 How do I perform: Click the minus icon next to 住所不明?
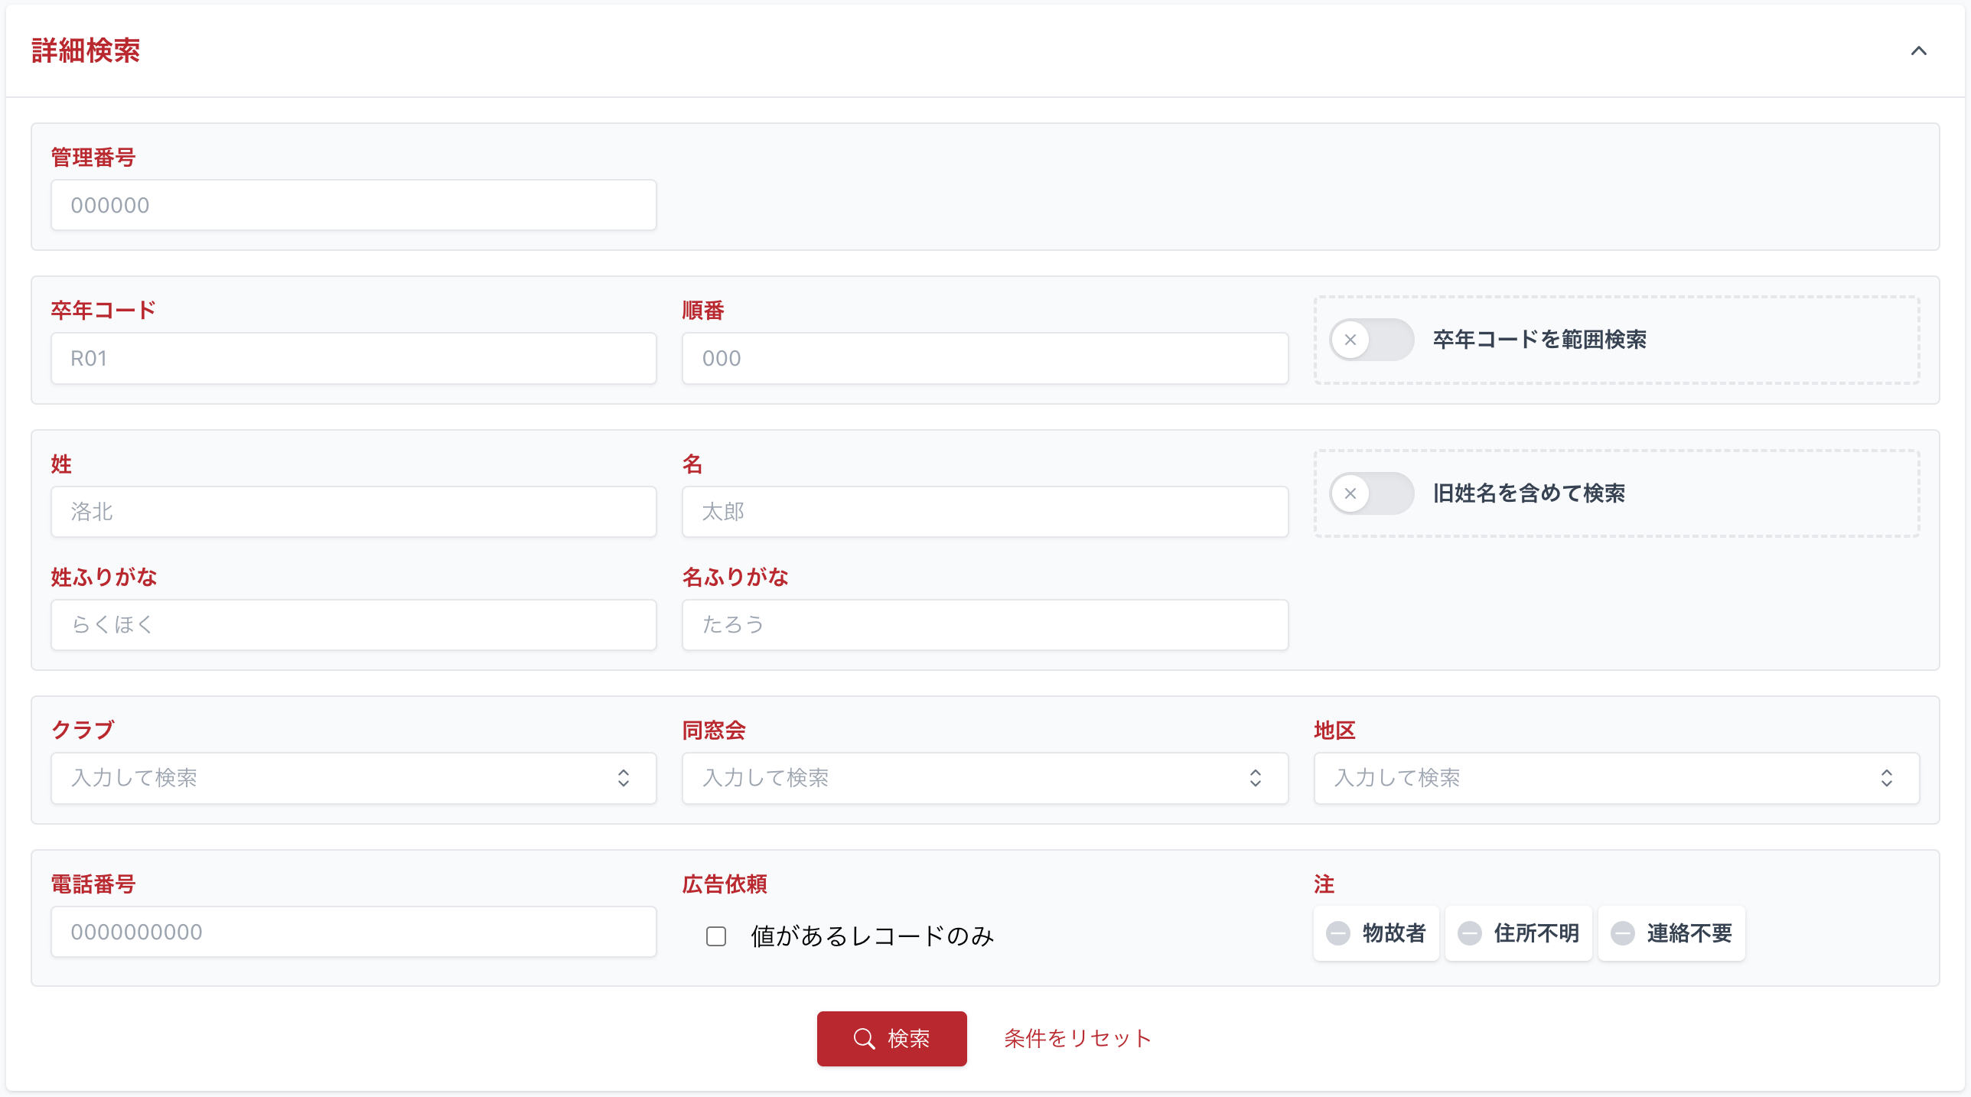[1470, 933]
